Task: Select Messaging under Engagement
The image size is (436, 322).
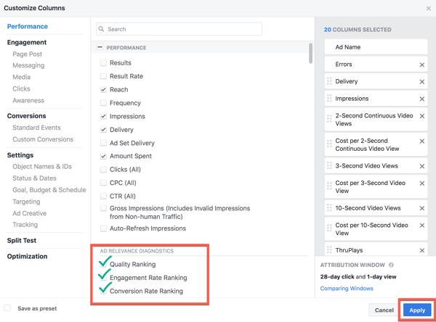Action: pos(28,65)
